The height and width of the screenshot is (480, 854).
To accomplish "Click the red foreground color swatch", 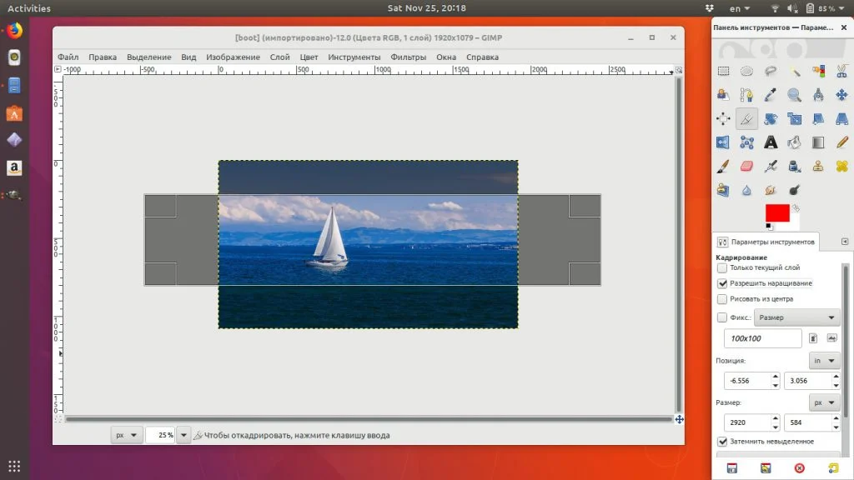I will pos(776,213).
